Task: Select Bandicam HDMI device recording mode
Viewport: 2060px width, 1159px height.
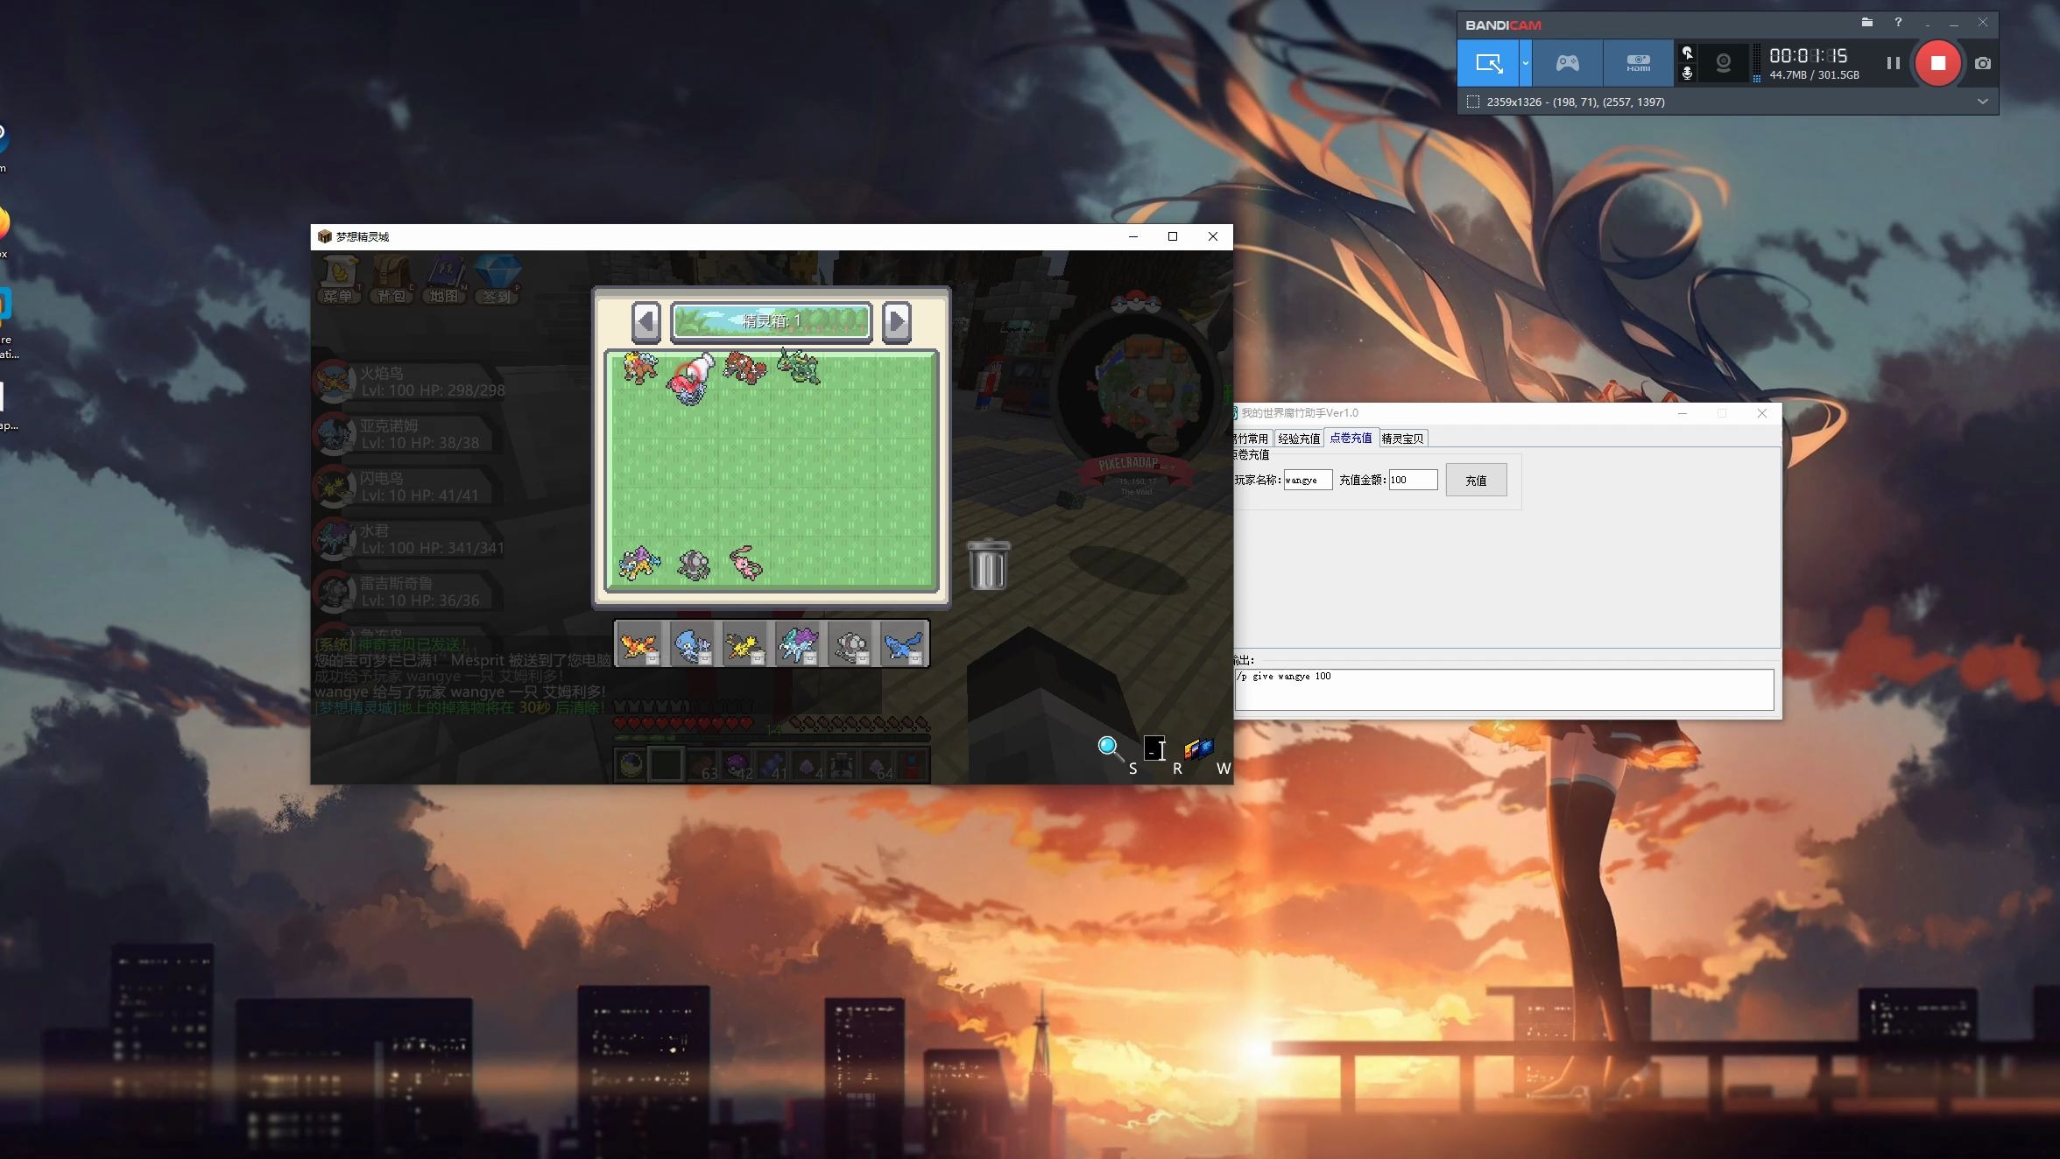Action: [x=1638, y=63]
